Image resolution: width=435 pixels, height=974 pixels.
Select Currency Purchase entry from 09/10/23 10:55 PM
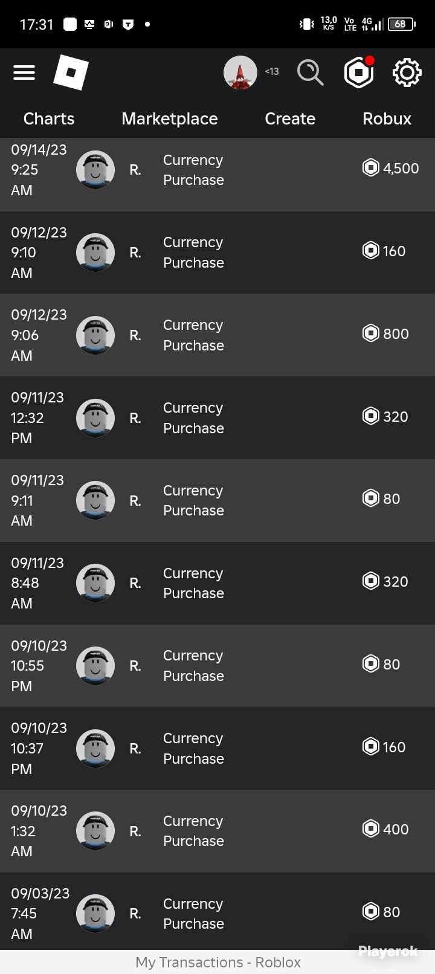coord(193,666)
